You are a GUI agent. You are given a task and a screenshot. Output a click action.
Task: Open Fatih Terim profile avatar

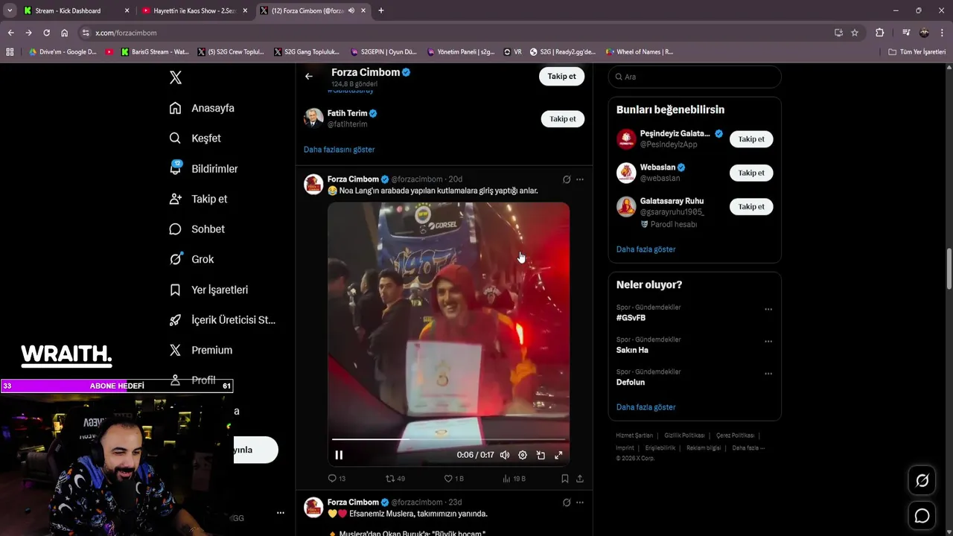[313, 118]
